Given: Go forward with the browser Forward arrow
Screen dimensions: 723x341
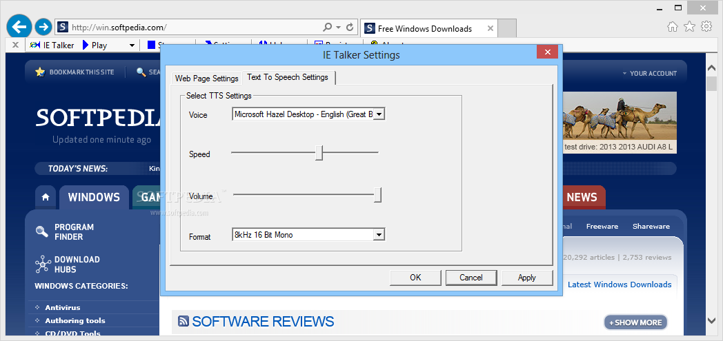Looking at the screenshot, I should click(x=43, y=27).
